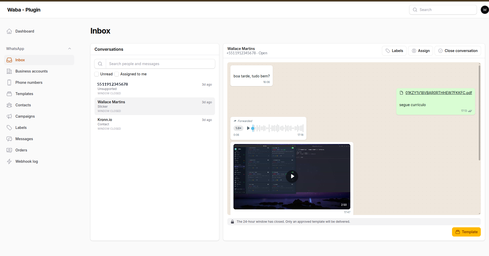Click the magnifier icon in conversations search
Image resolution: width=489 pixels, height=256 pixels.
[100, 64]
